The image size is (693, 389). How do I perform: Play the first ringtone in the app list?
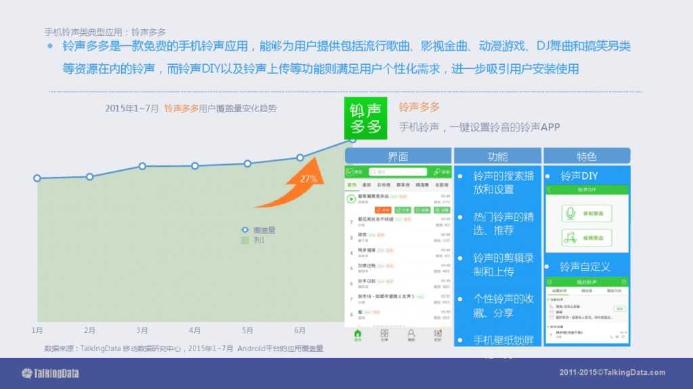(352, 199)
